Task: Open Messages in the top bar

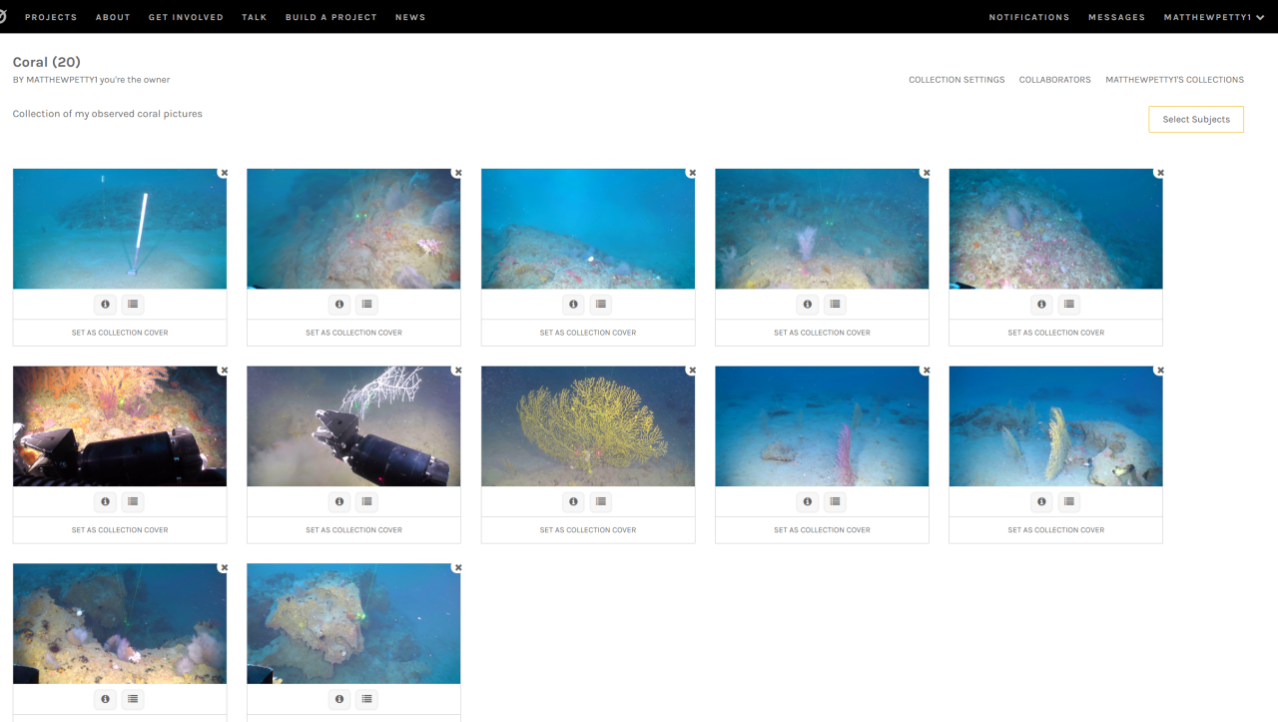Action: click(1116, 17)
